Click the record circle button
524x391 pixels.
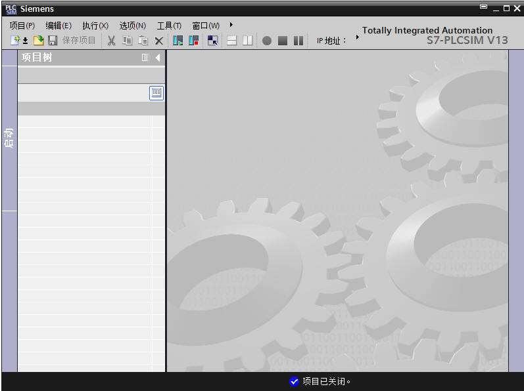click(267, 41)
